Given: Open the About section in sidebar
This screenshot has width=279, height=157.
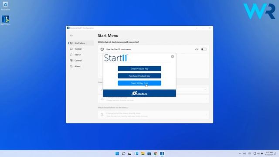Looking at the screenshot, I should coord(81,66).
